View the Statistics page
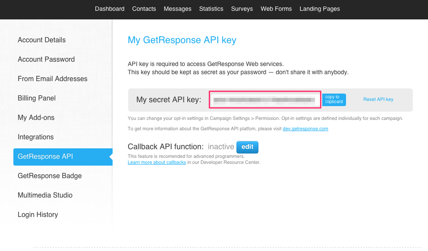 pos(211,9)
